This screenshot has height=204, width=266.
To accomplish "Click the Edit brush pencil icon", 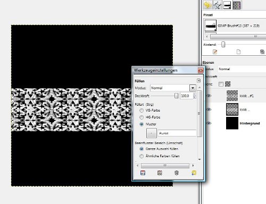I will 215,52.
